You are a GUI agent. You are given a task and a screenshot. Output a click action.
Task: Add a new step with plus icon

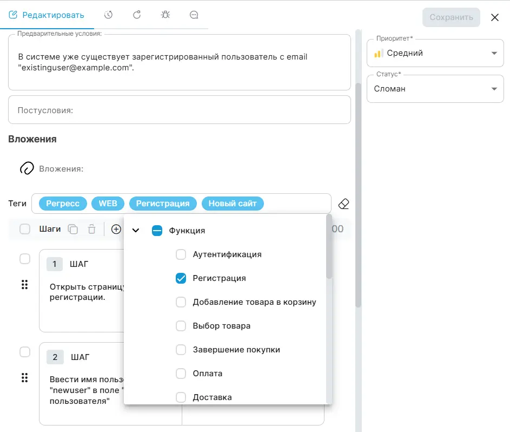116,229
